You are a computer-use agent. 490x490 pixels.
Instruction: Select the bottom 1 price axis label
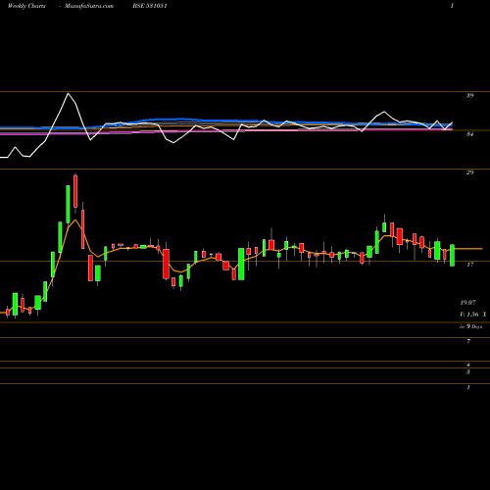468,387
